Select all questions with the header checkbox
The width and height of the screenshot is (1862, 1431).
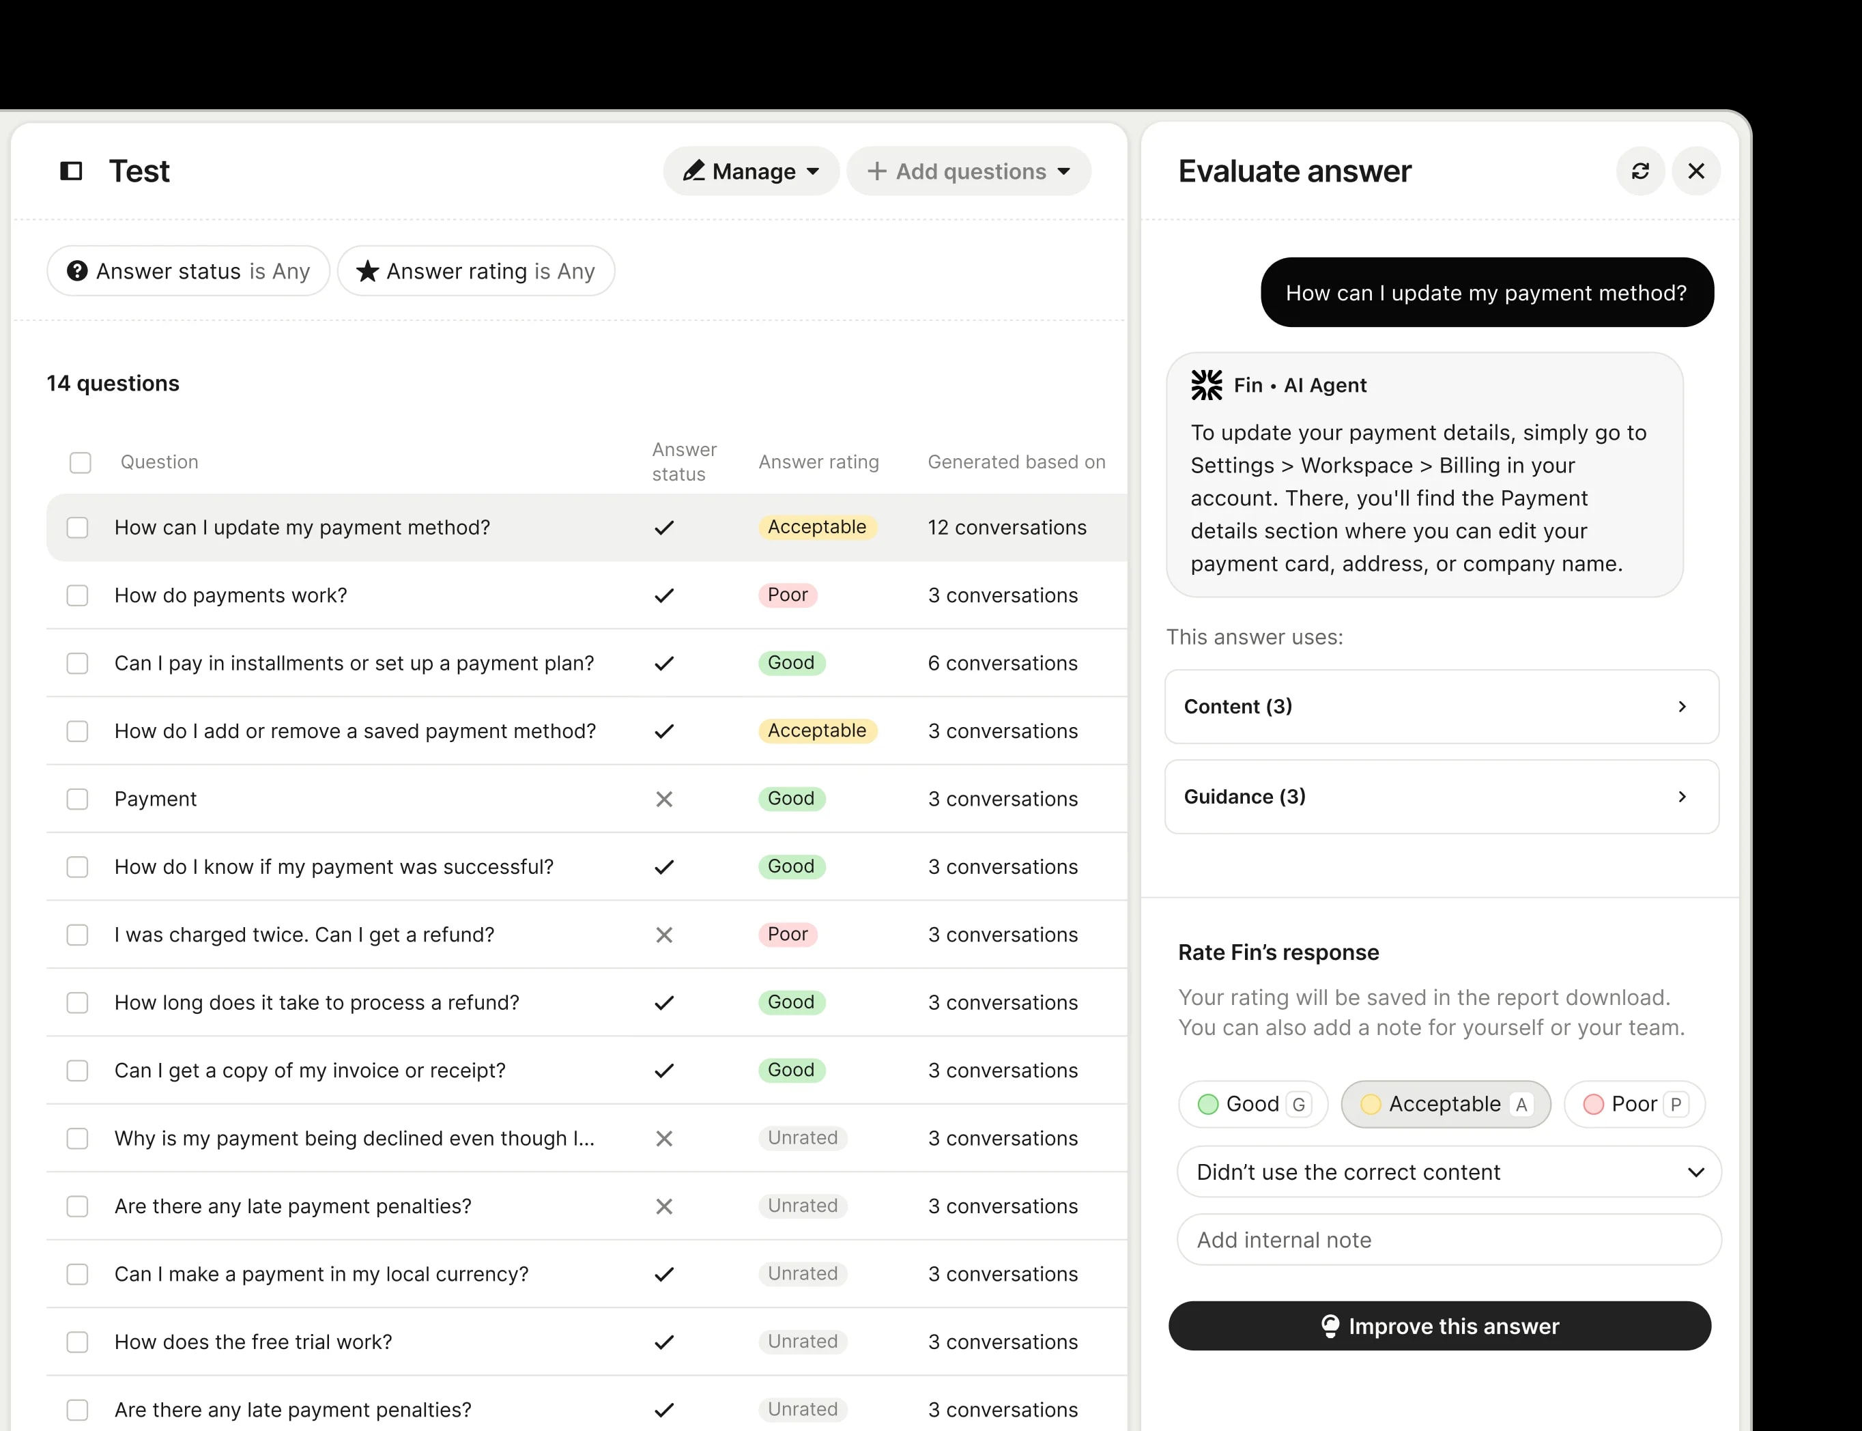click(x=80, y=462)
